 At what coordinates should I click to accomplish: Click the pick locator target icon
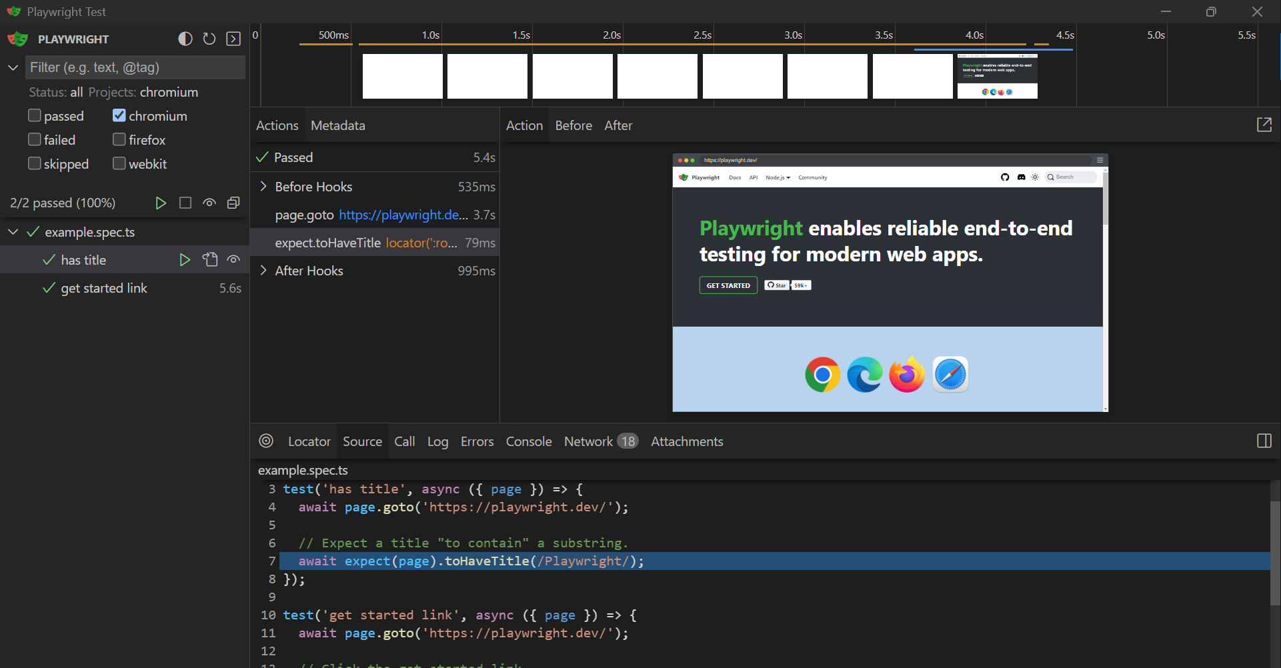point(266,441)
